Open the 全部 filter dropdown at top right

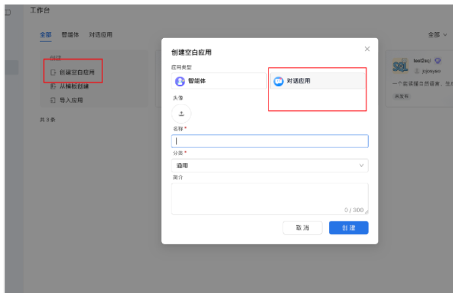pyautogui.click(x=437, y=35)
